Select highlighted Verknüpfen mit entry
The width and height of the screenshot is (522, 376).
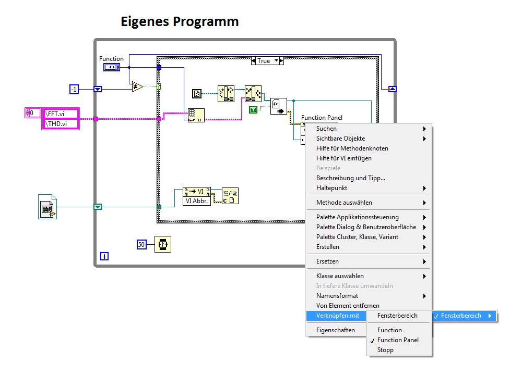coord(336,316)
